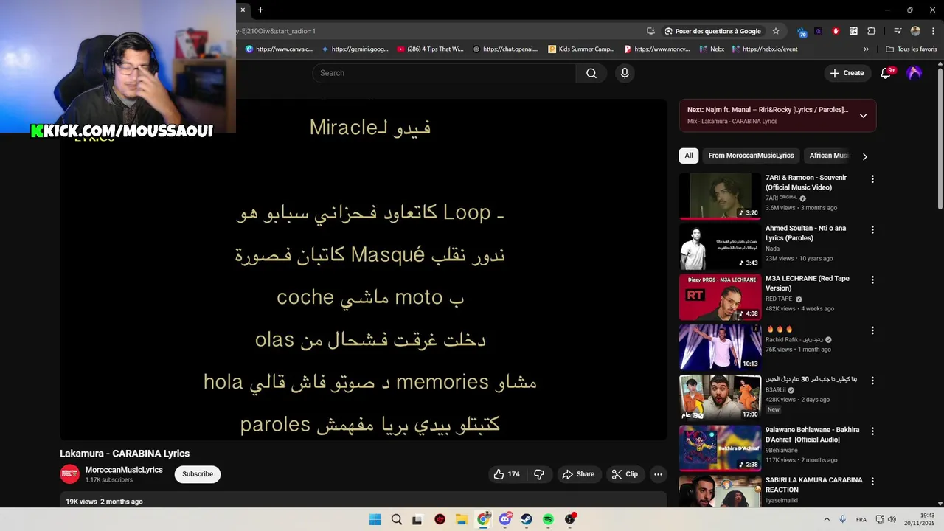Image resolution: width=944 pixels, height=531 pixels.
Task: Click the YouTube search magnifier button
Action: pos(591,73)
